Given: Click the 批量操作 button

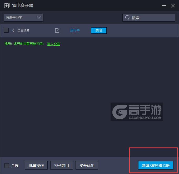Looking at the screenshot, I should 36,165.
